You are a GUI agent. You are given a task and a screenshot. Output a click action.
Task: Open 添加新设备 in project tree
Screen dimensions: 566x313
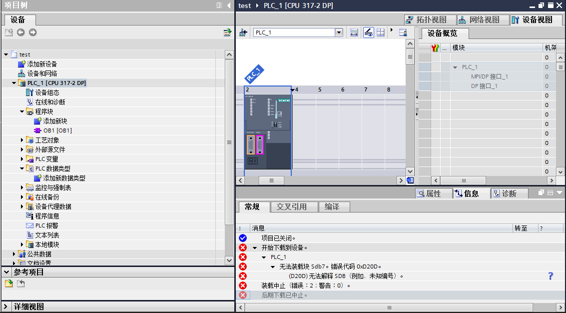[42, 64]
